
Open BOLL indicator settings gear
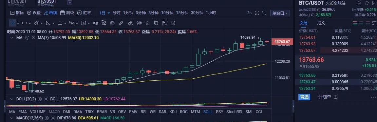click(x=40, y=99)
